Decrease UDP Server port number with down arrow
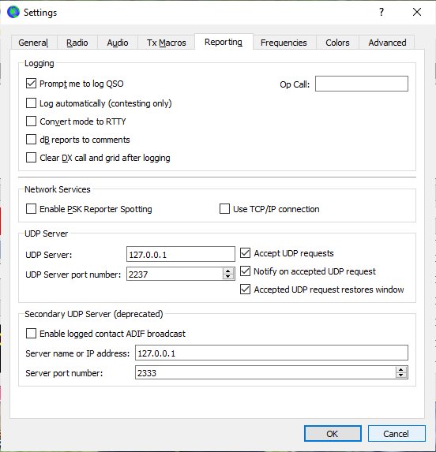The width and height of the screenshot is (436, 452). [228, 277]
